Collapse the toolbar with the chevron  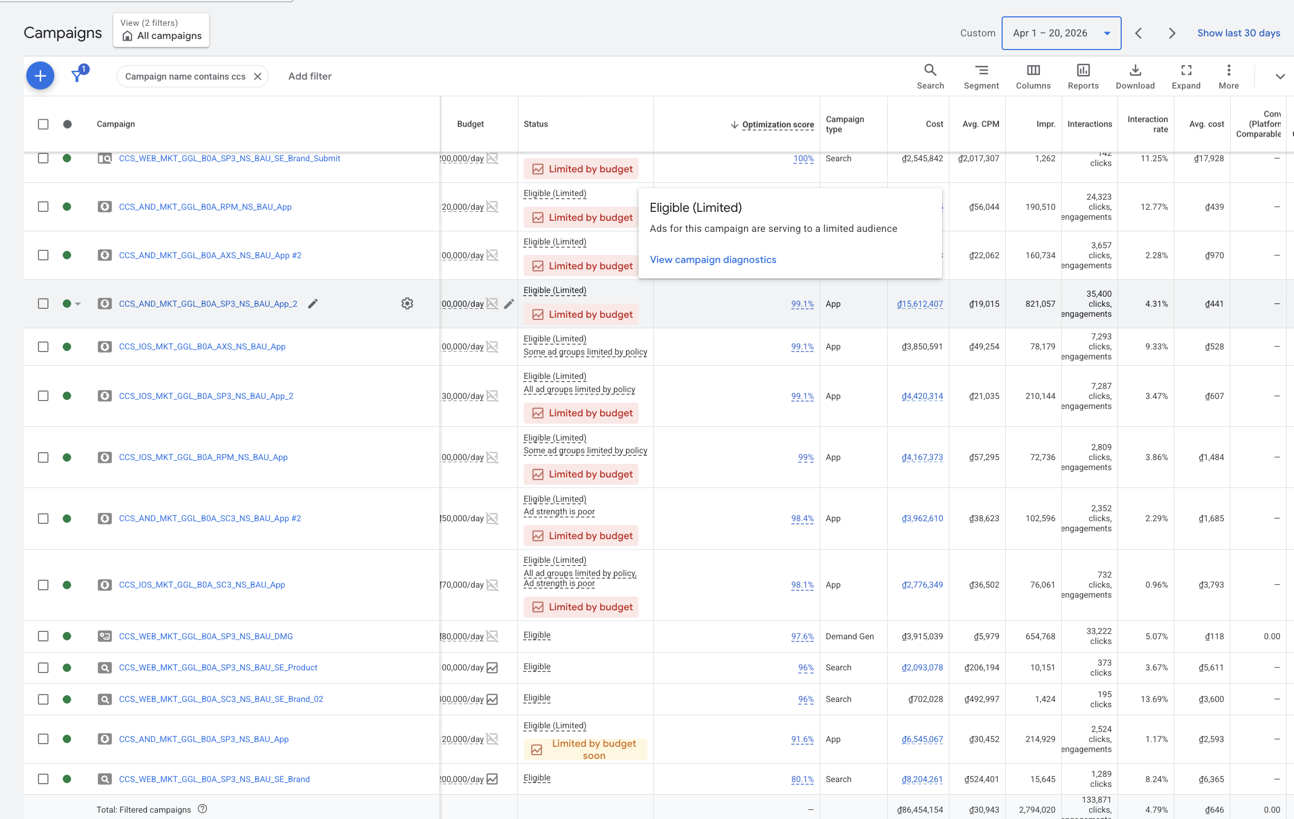[1280, 76]
